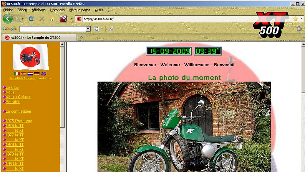305x172 pixels.
Task: Click the green date display 15-09-2009
Action: pyautogui.click(x=169, y=51)
